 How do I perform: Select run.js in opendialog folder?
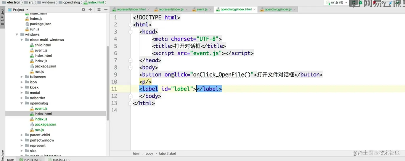tap(39, 130)
